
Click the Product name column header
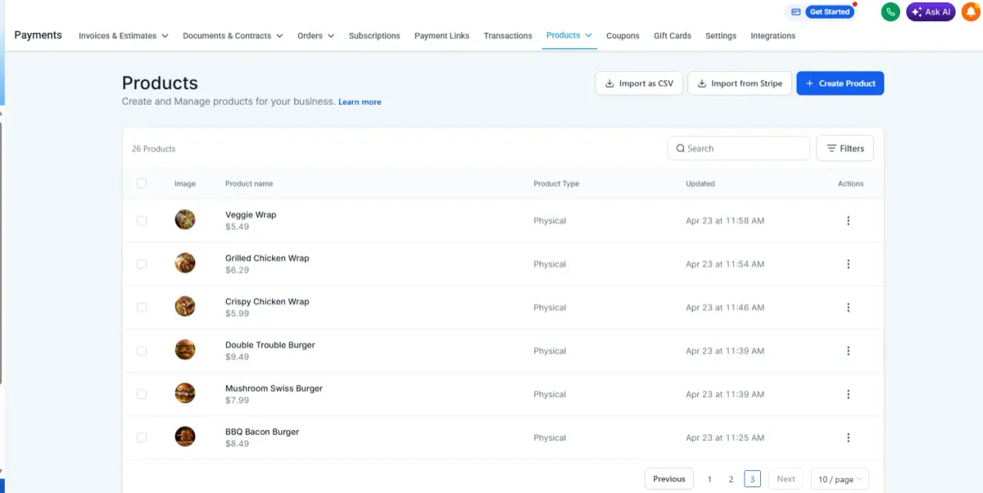point(249,183)
